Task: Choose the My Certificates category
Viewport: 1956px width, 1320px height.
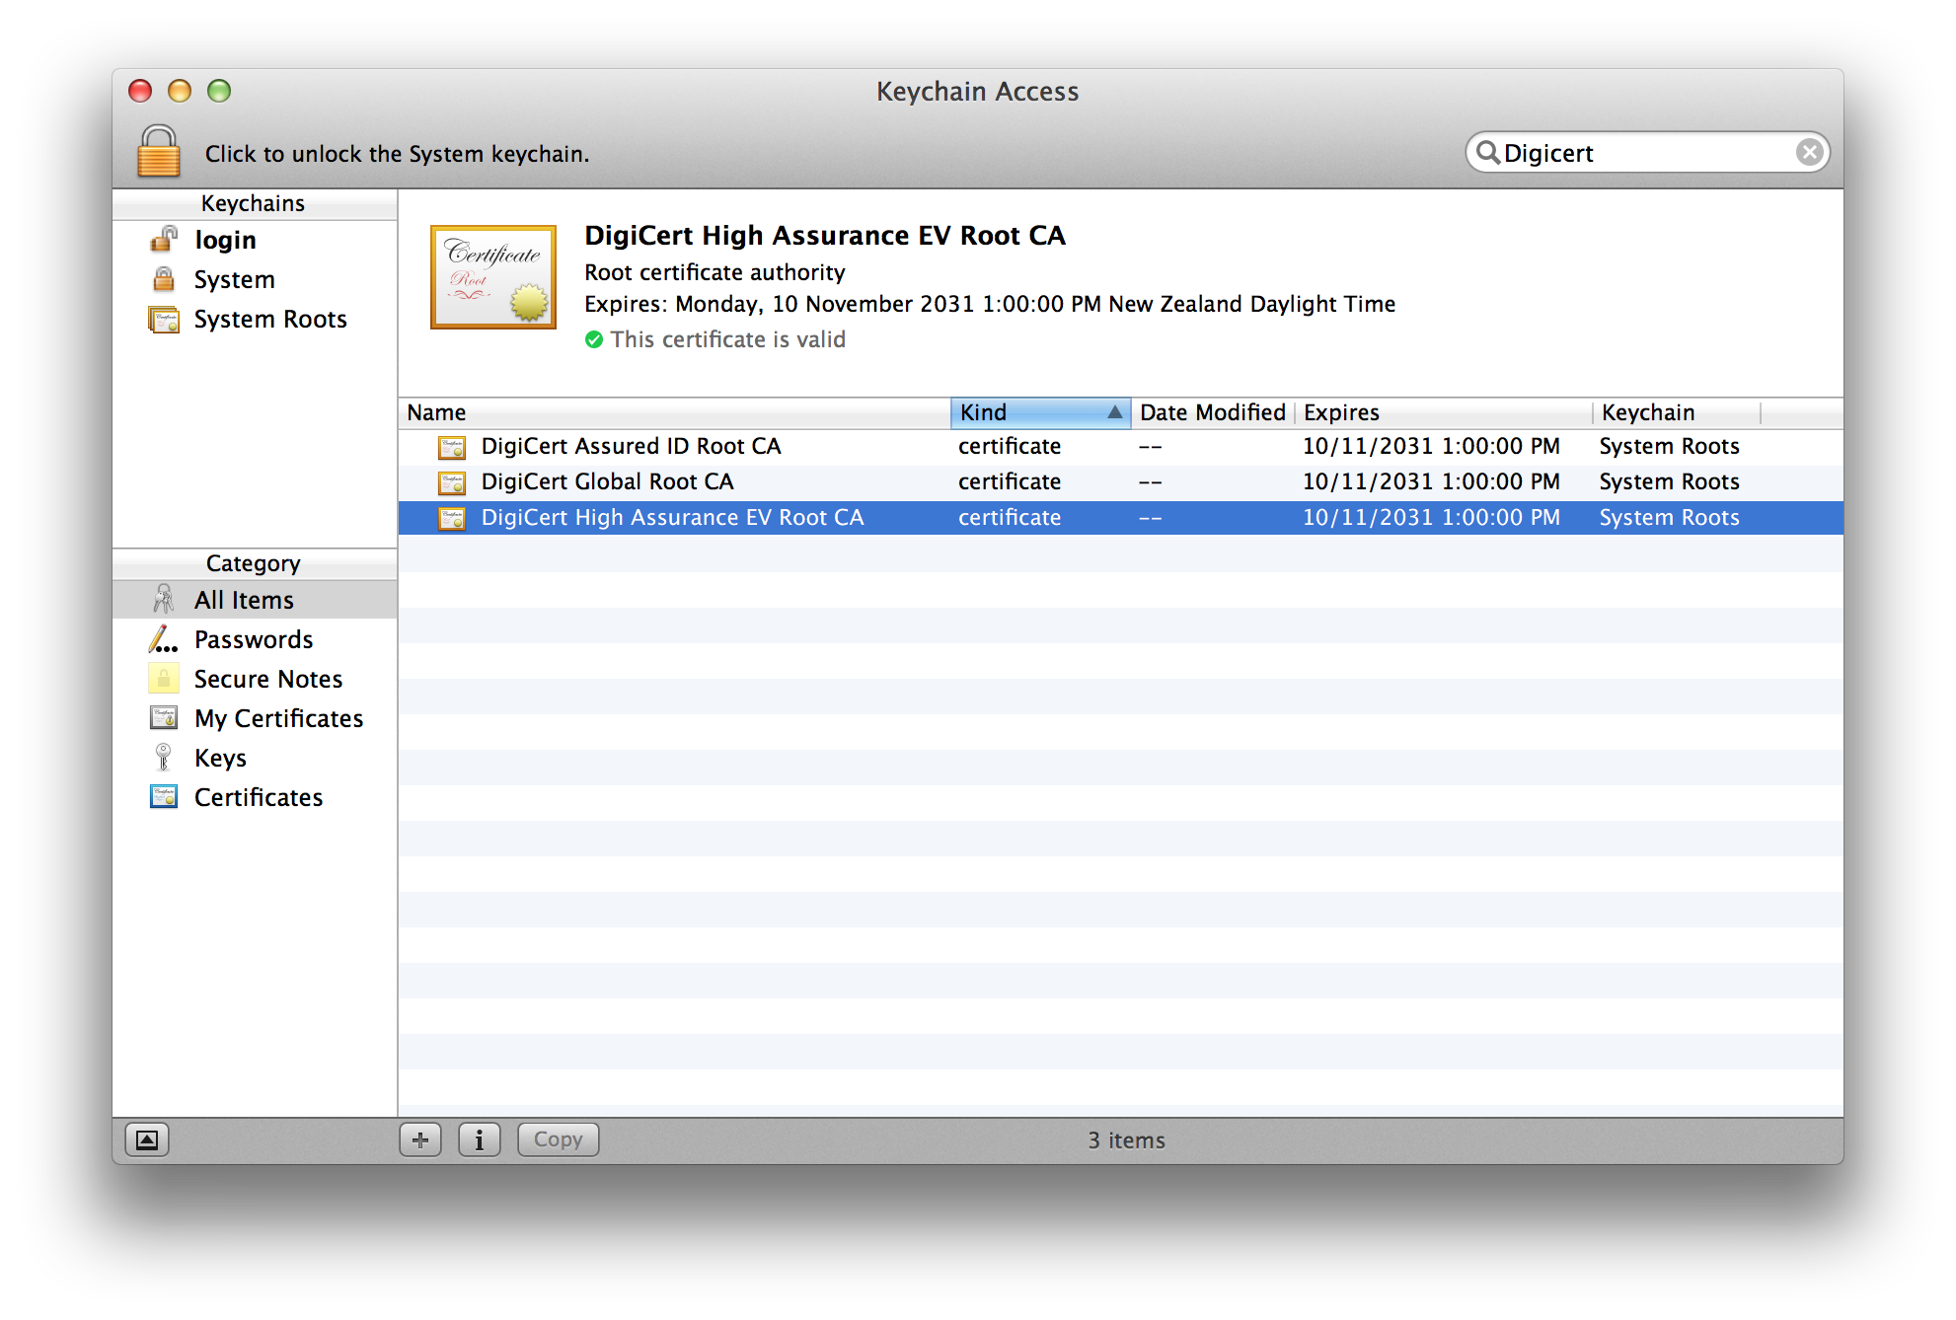Action: [x=255, y=718]
